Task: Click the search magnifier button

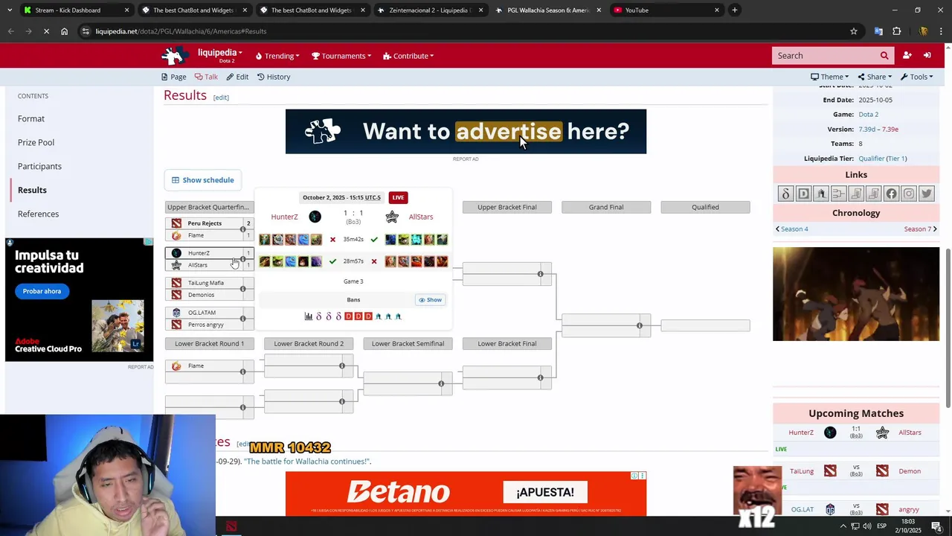Action: point(884,56)
